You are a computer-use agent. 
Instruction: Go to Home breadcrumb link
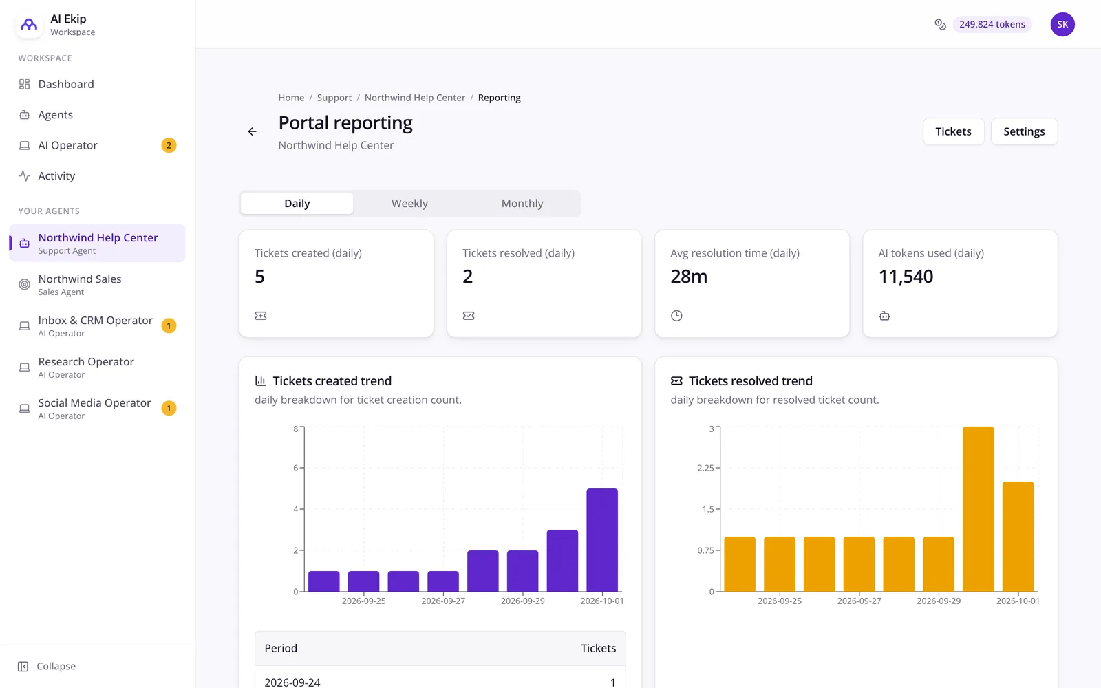(x=291, y=98)
